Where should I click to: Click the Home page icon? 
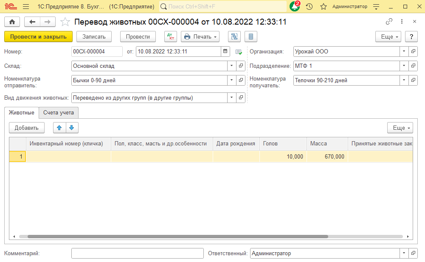[x=12, y=22]
